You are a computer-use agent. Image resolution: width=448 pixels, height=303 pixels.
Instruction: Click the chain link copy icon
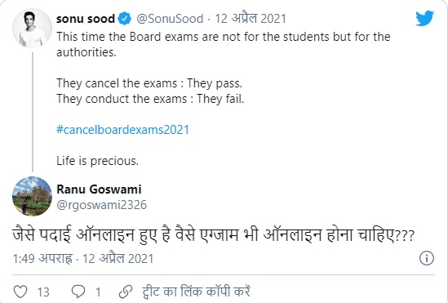(x=126, y=292)
